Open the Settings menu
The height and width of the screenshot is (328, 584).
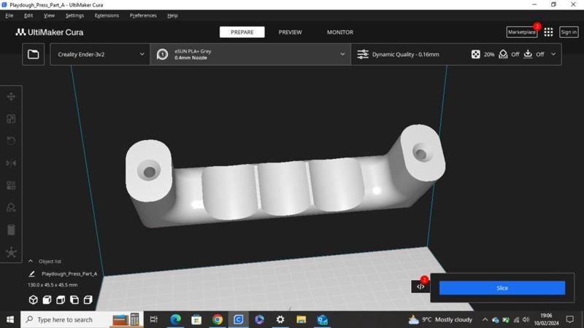(x=74, y=15)
